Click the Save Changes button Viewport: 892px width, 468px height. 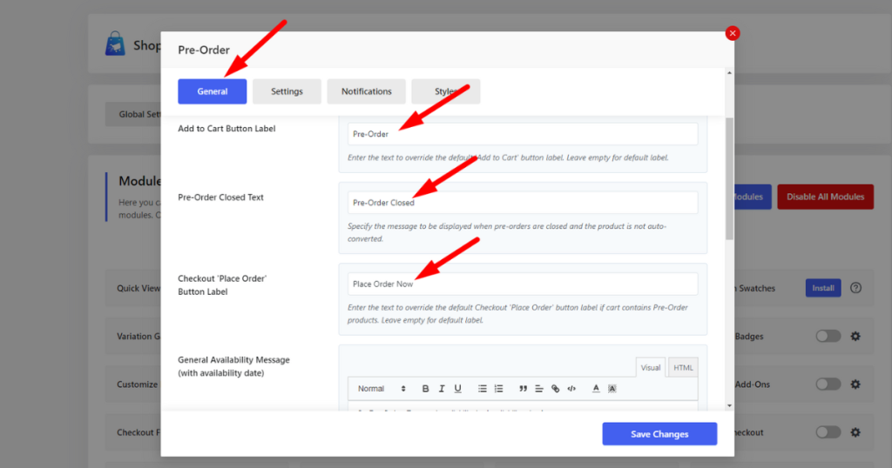(x=659, y=434)
